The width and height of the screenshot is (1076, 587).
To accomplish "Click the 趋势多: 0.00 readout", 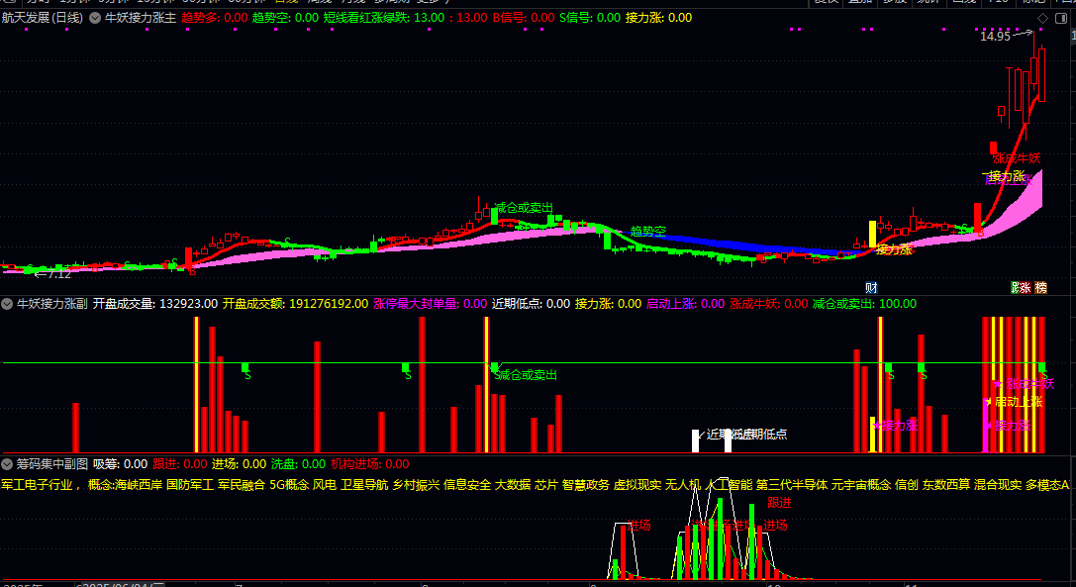I will (214, 18).
